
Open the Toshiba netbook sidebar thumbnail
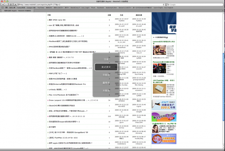159,89
